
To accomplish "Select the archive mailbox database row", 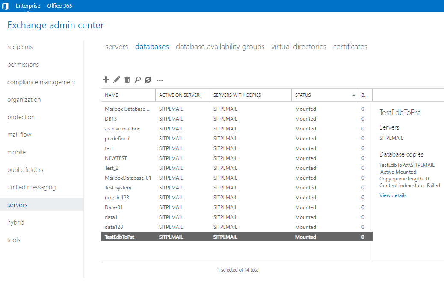I will click(x=122, y=129).
